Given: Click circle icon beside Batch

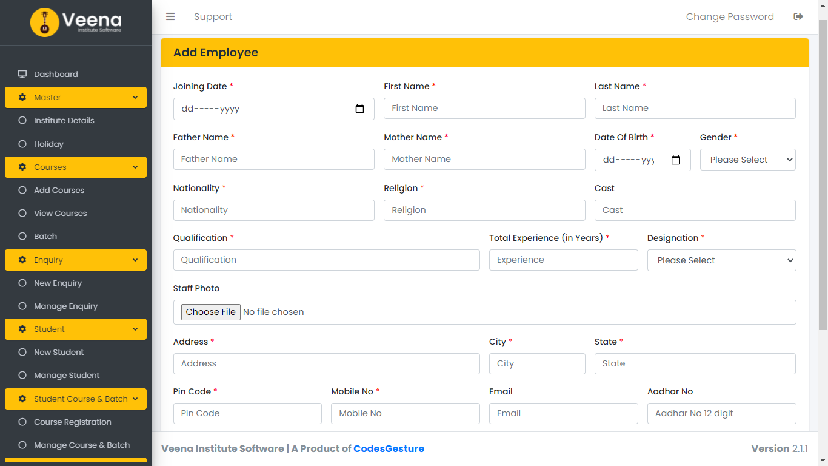Looking at the screenshot, I should point(22,236).
